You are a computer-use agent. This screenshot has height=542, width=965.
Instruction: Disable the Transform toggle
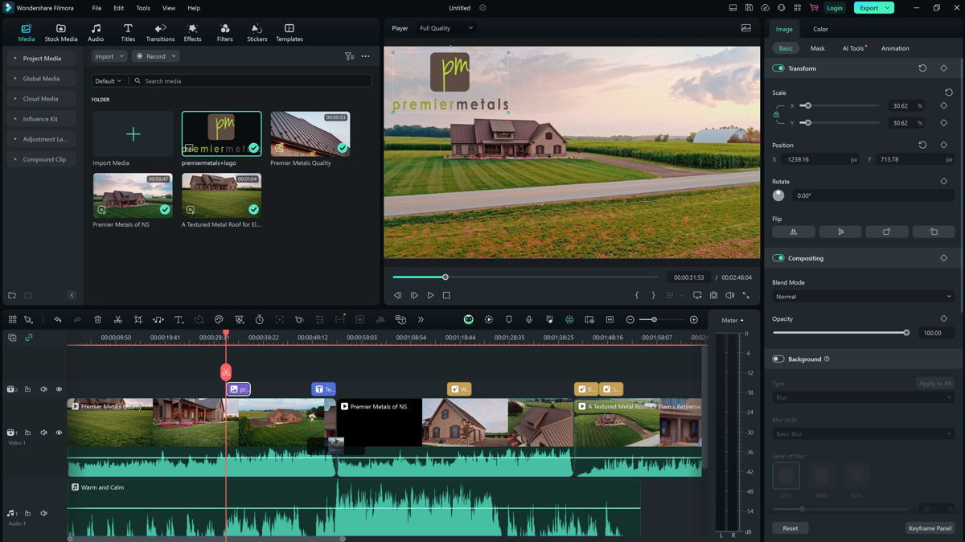coord(778,68)
